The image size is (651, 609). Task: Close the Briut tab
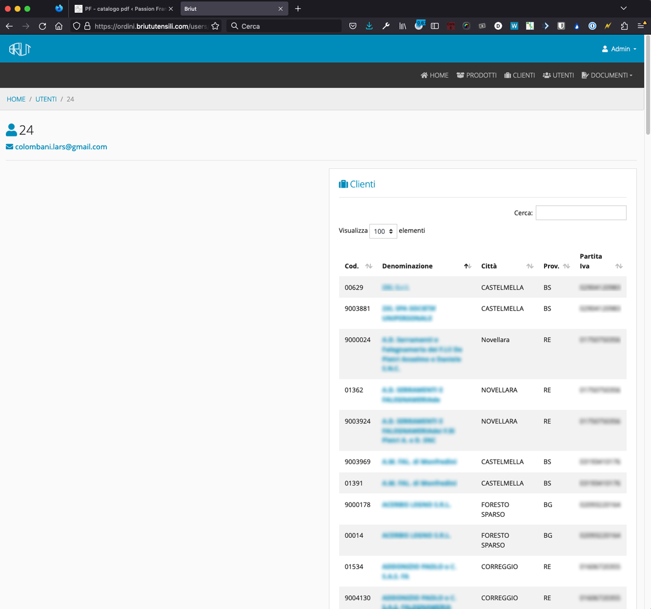pos(281,9)
